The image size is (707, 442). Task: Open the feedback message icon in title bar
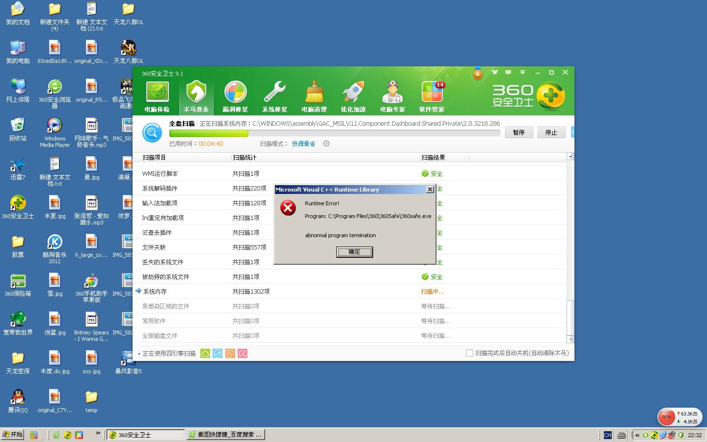click(x=509, y=72)
